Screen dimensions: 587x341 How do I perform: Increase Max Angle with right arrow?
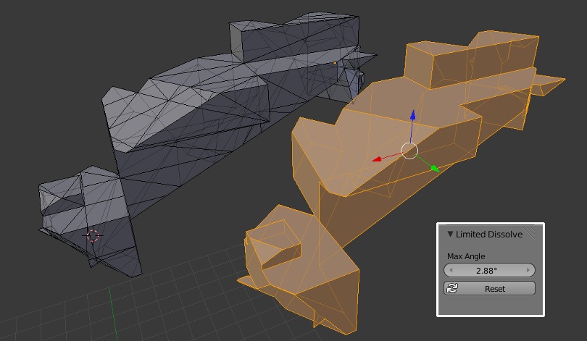pyautogui.click(x=528, y=270)
